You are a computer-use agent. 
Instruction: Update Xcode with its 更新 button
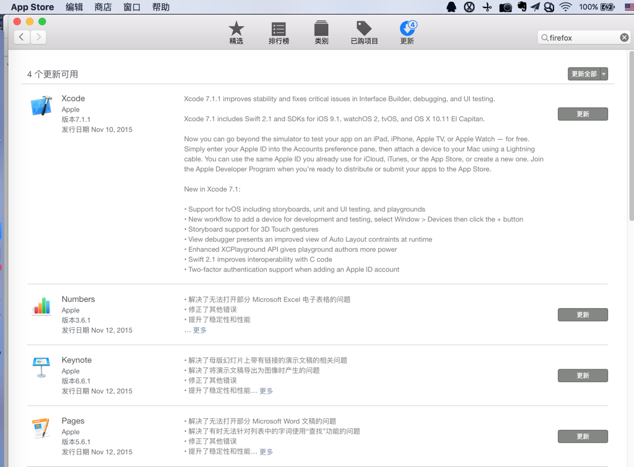click(x=583, y=114)
